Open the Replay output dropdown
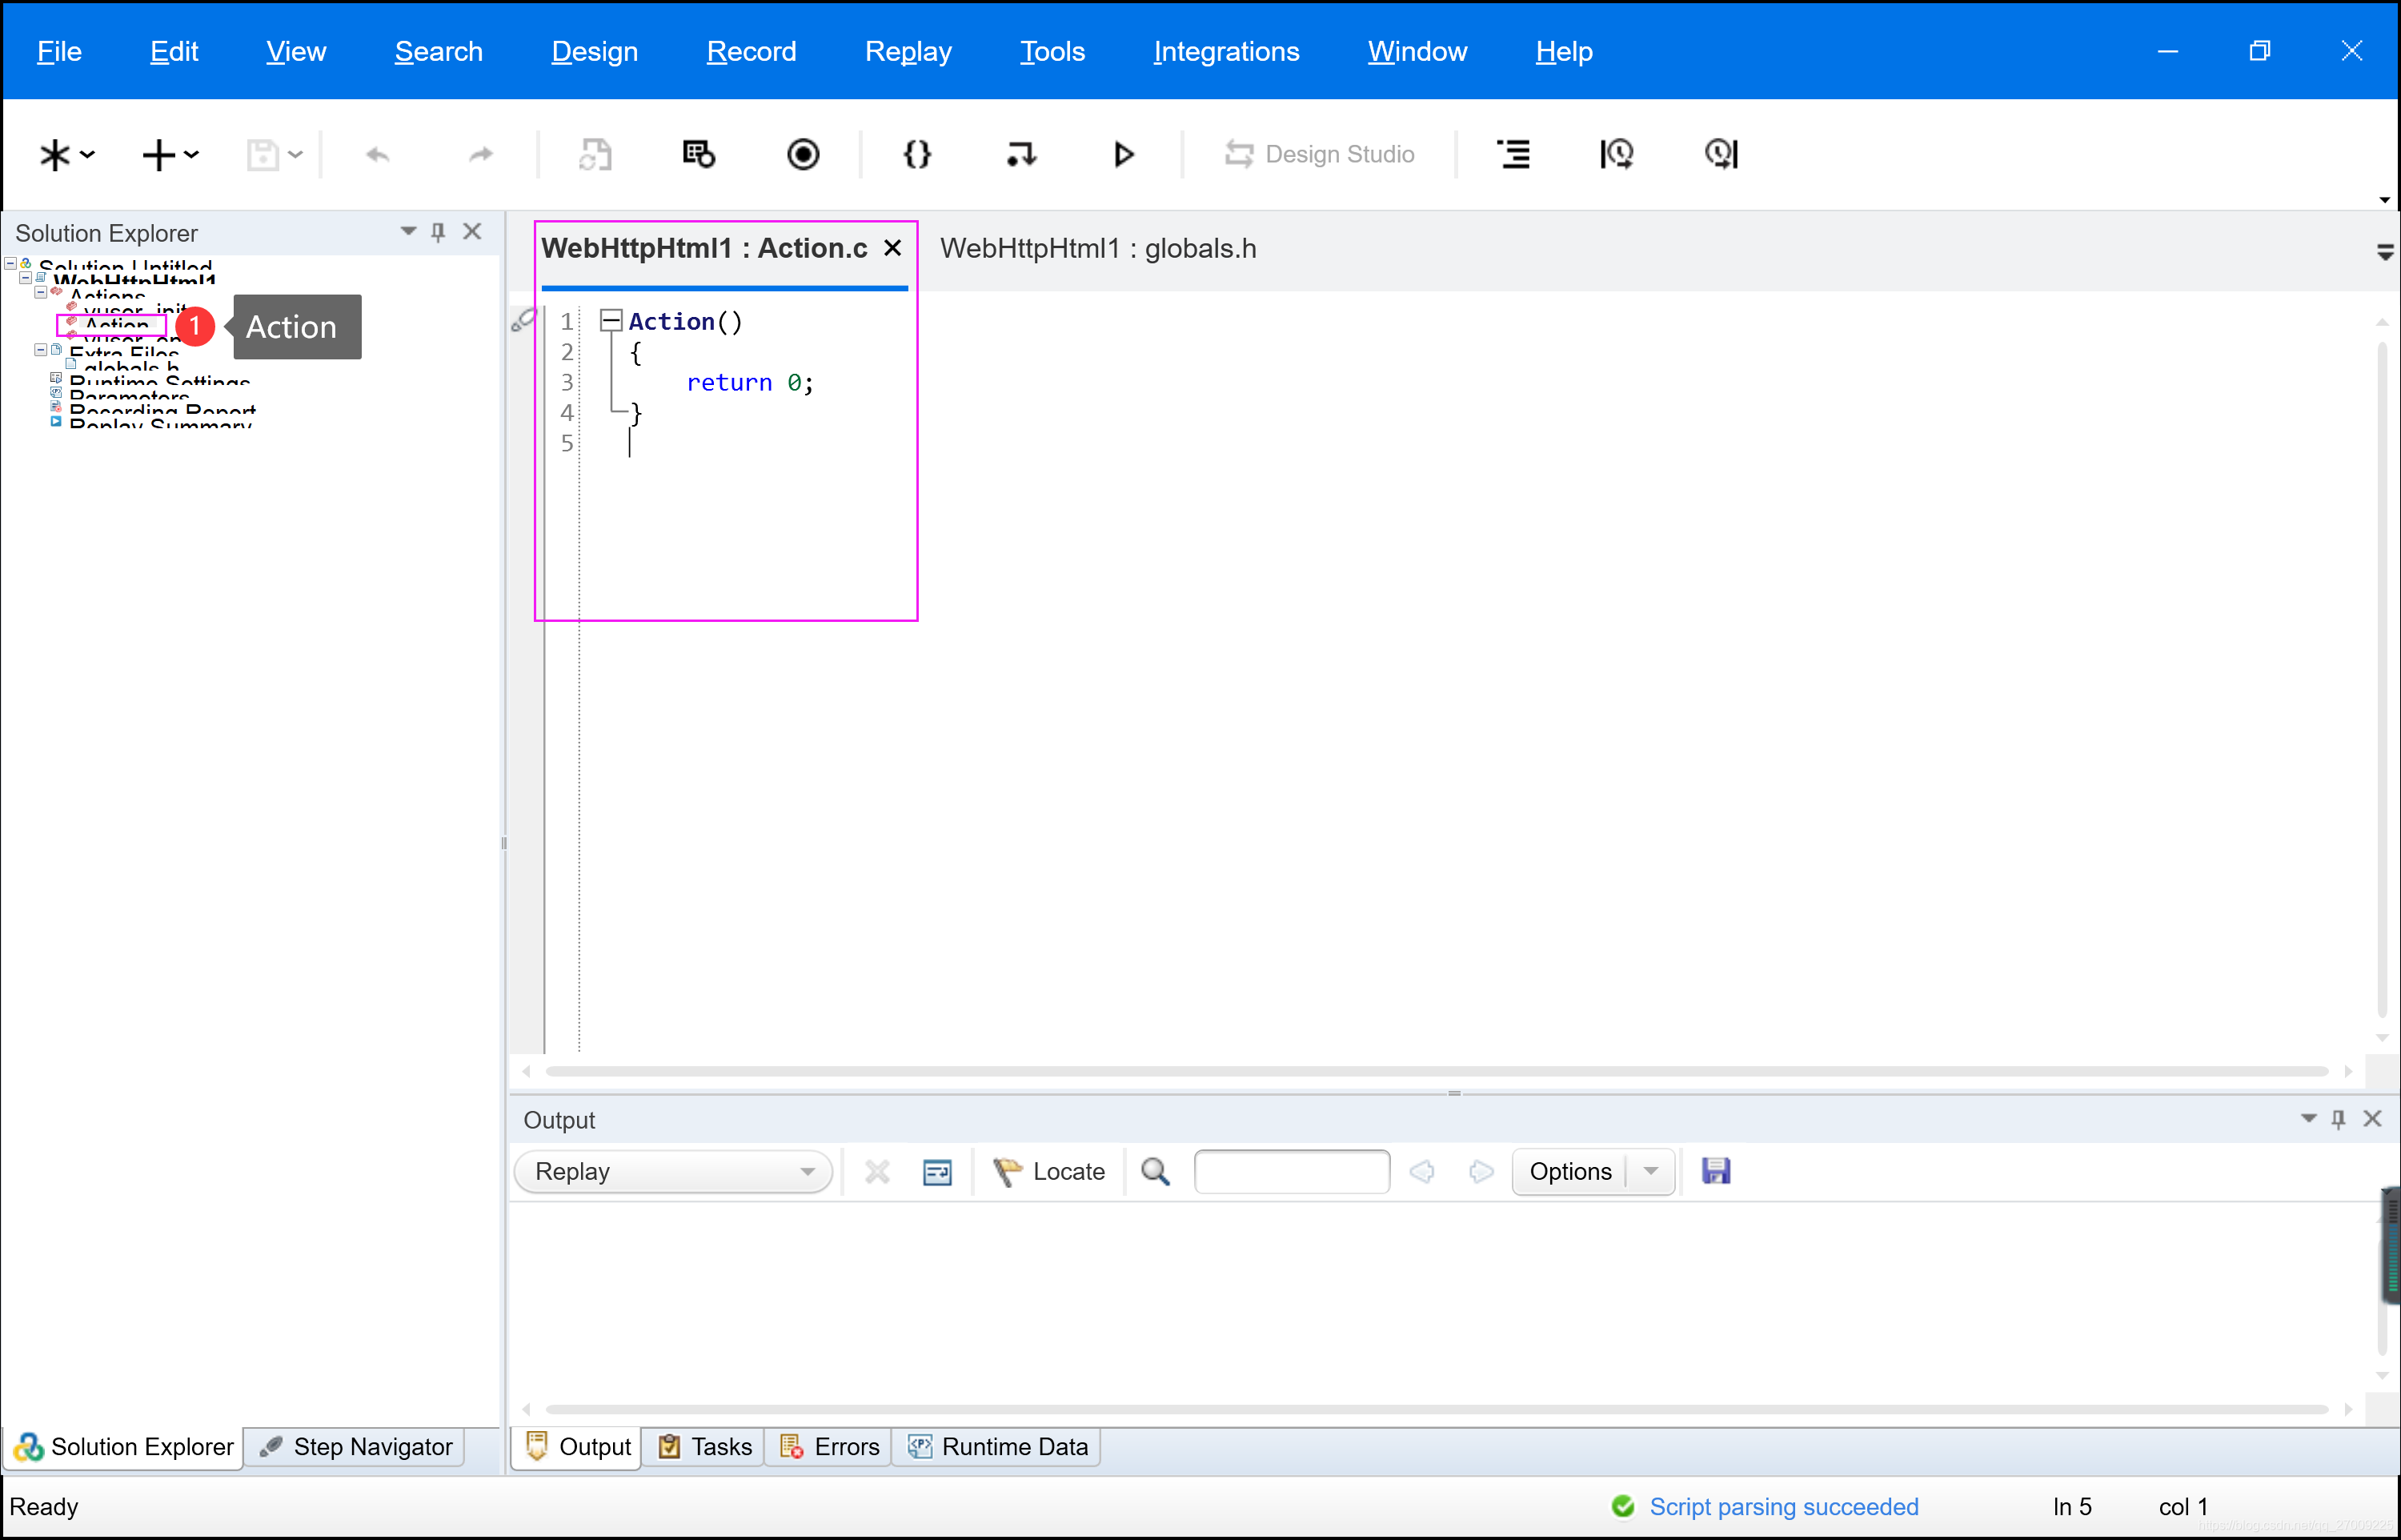The image size is (2401, 1540). pyautogui.click(x=808, y=1173)
